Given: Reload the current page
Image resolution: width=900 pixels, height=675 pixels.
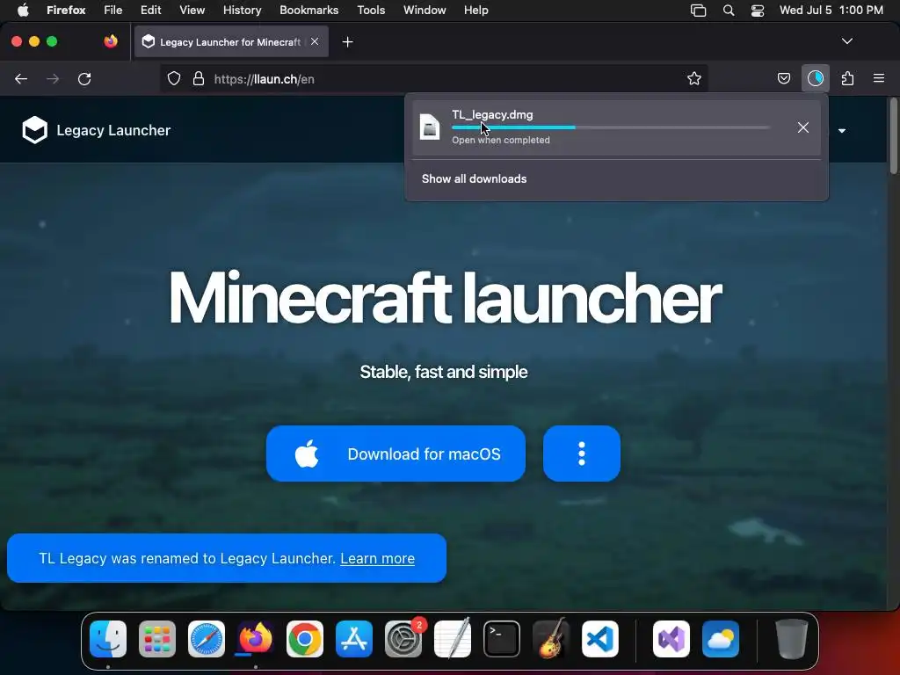Looking at the screenshot, I should (84, 78).
